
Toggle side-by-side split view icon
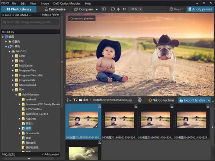(x=104, y=9)
